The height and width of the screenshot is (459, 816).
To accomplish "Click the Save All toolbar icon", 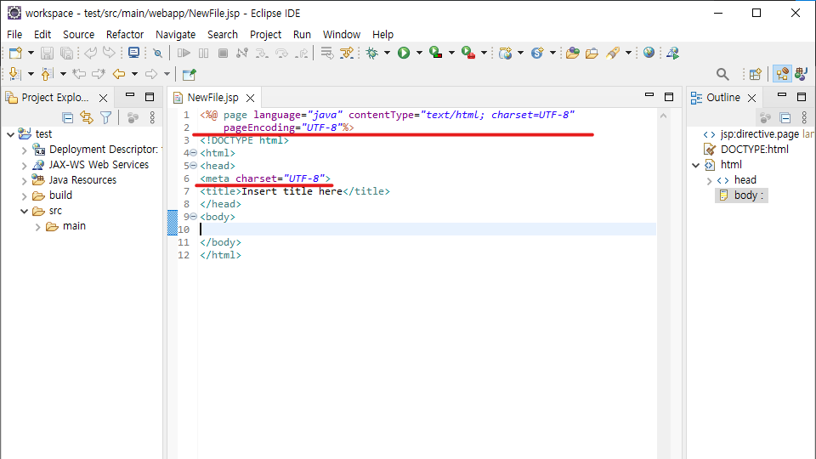I will point(66,53).
